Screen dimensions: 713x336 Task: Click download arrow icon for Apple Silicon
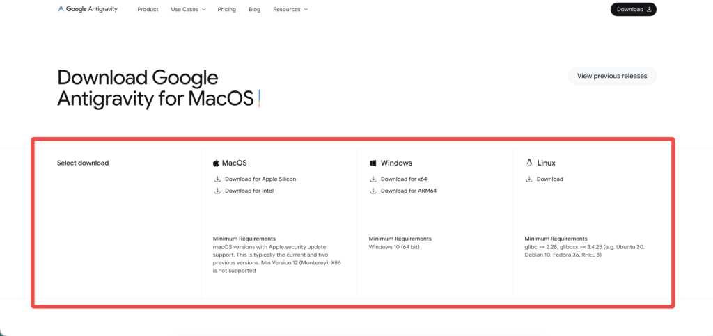click(x=217, y=179)
